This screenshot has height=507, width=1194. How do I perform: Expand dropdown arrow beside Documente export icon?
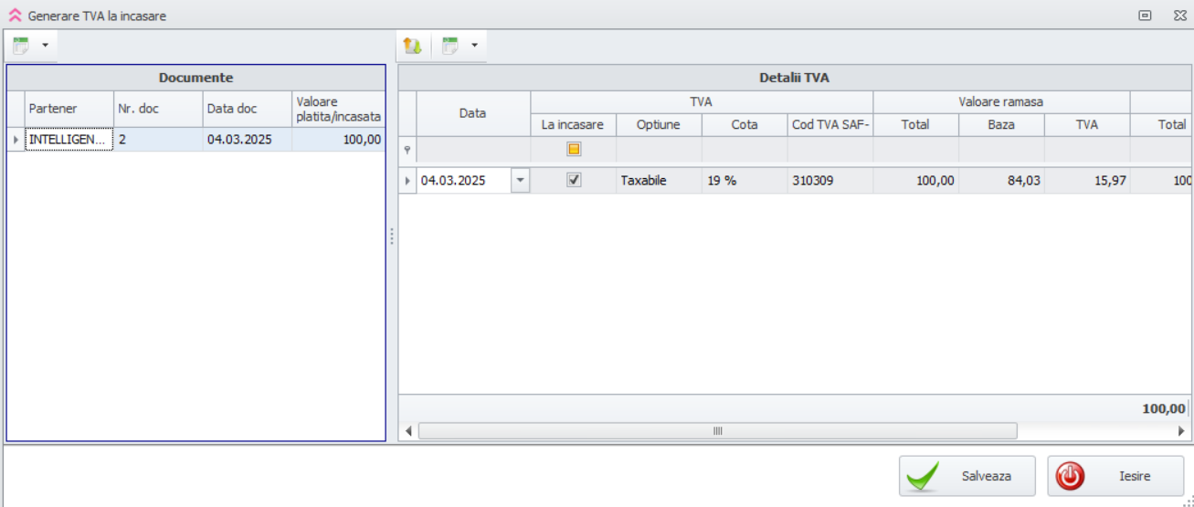pyautogui.click(x=45, y=46)
